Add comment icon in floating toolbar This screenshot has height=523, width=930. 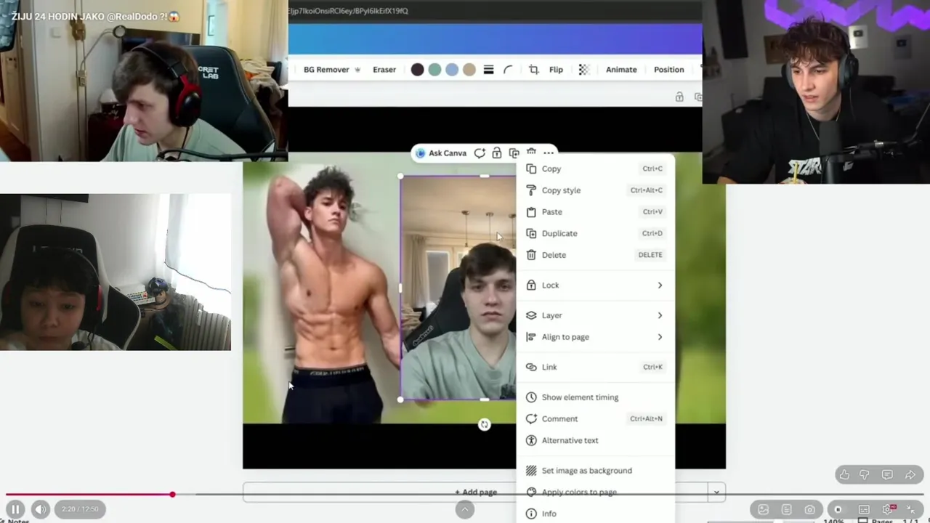coord(480,153)
